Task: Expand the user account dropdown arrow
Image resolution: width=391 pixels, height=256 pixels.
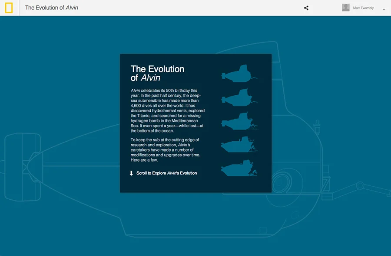Action: 384,10
